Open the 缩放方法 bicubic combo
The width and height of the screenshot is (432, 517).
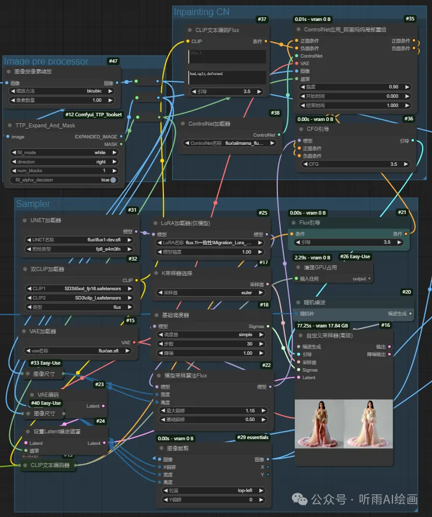point(62,91)
